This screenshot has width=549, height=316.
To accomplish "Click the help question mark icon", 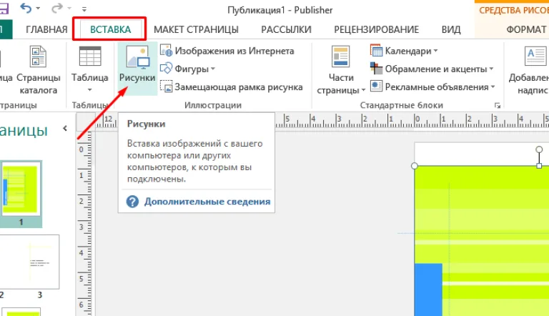I will [x=132, y=202].
